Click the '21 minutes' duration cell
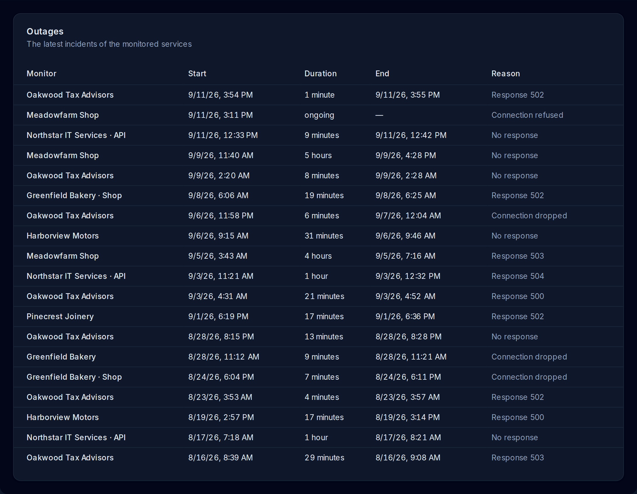The width and height of the screenshot is (637, 494). click(x=324, y=296)
